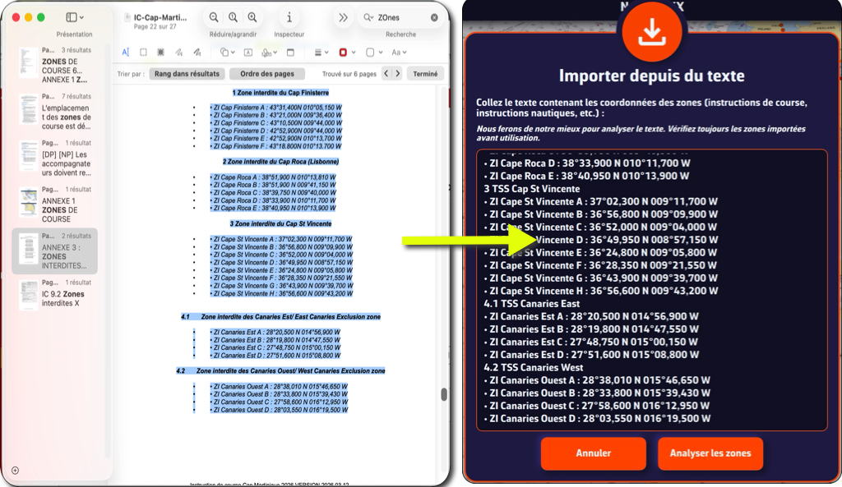Click Terminé to finish searching
Image resolution: width=842 pixels, height=487 pixels.
[x=425, y=74]
